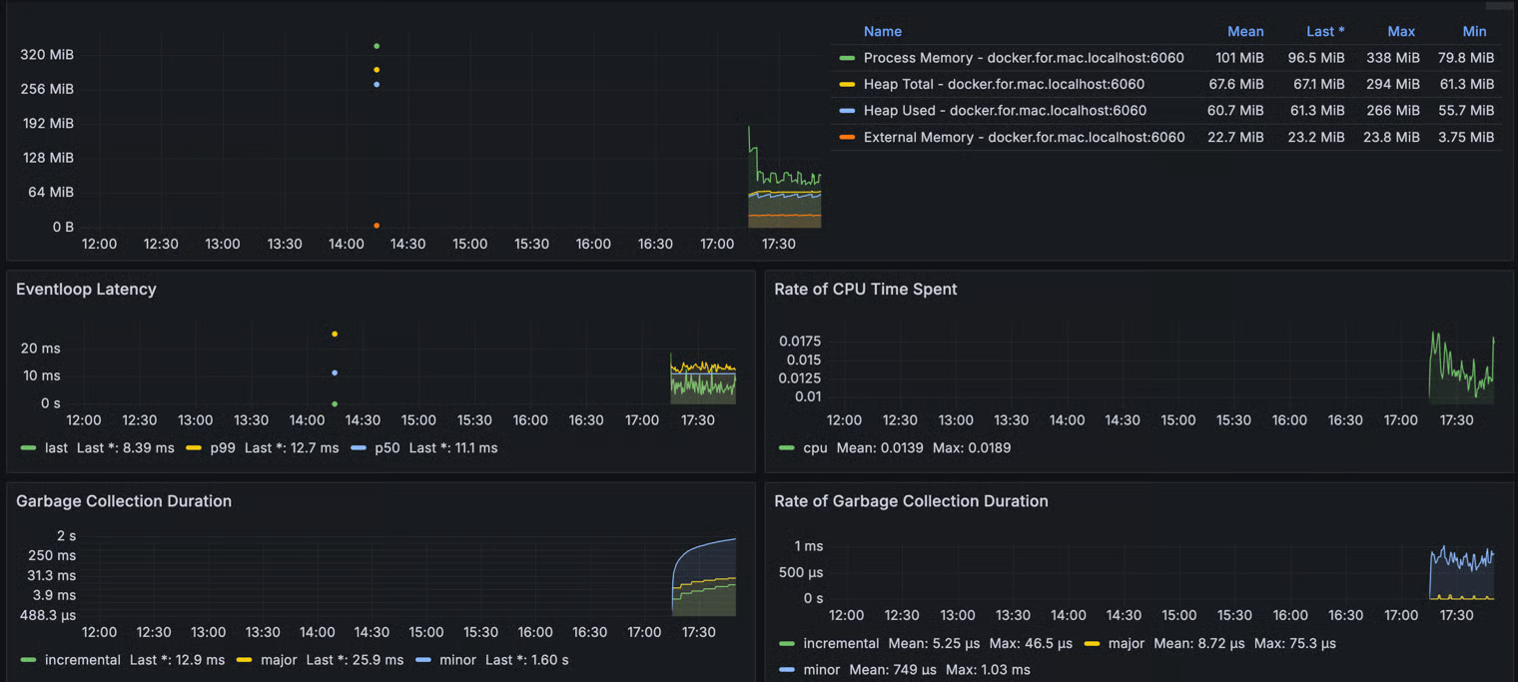This screenshot has height=682, width=1518.
Task: Sort the memory legend by Mean column
Action: coord(1244,31)
